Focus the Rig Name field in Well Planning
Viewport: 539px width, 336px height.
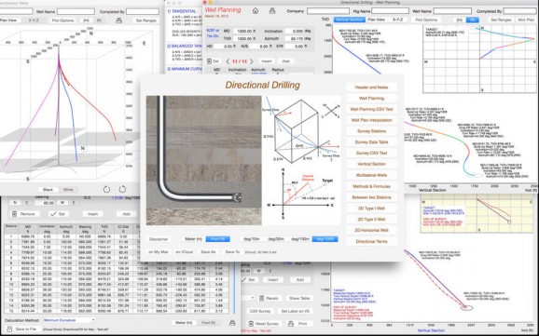coord(390,11)
